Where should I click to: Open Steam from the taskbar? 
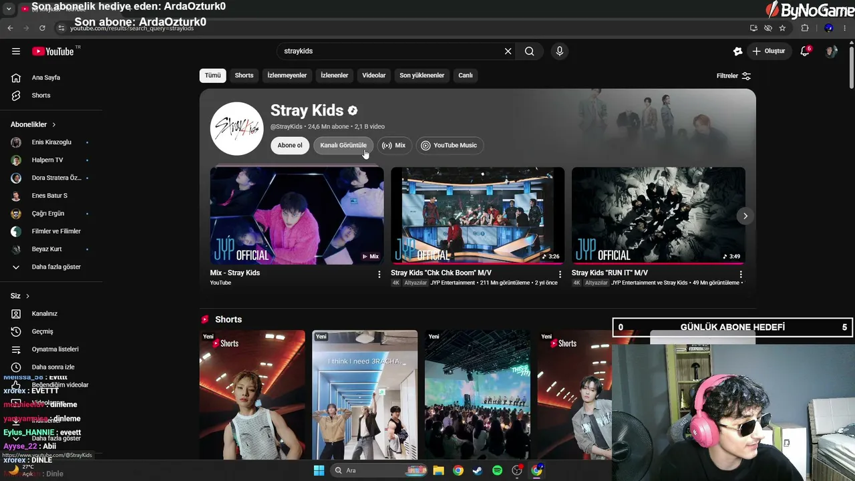477,470
